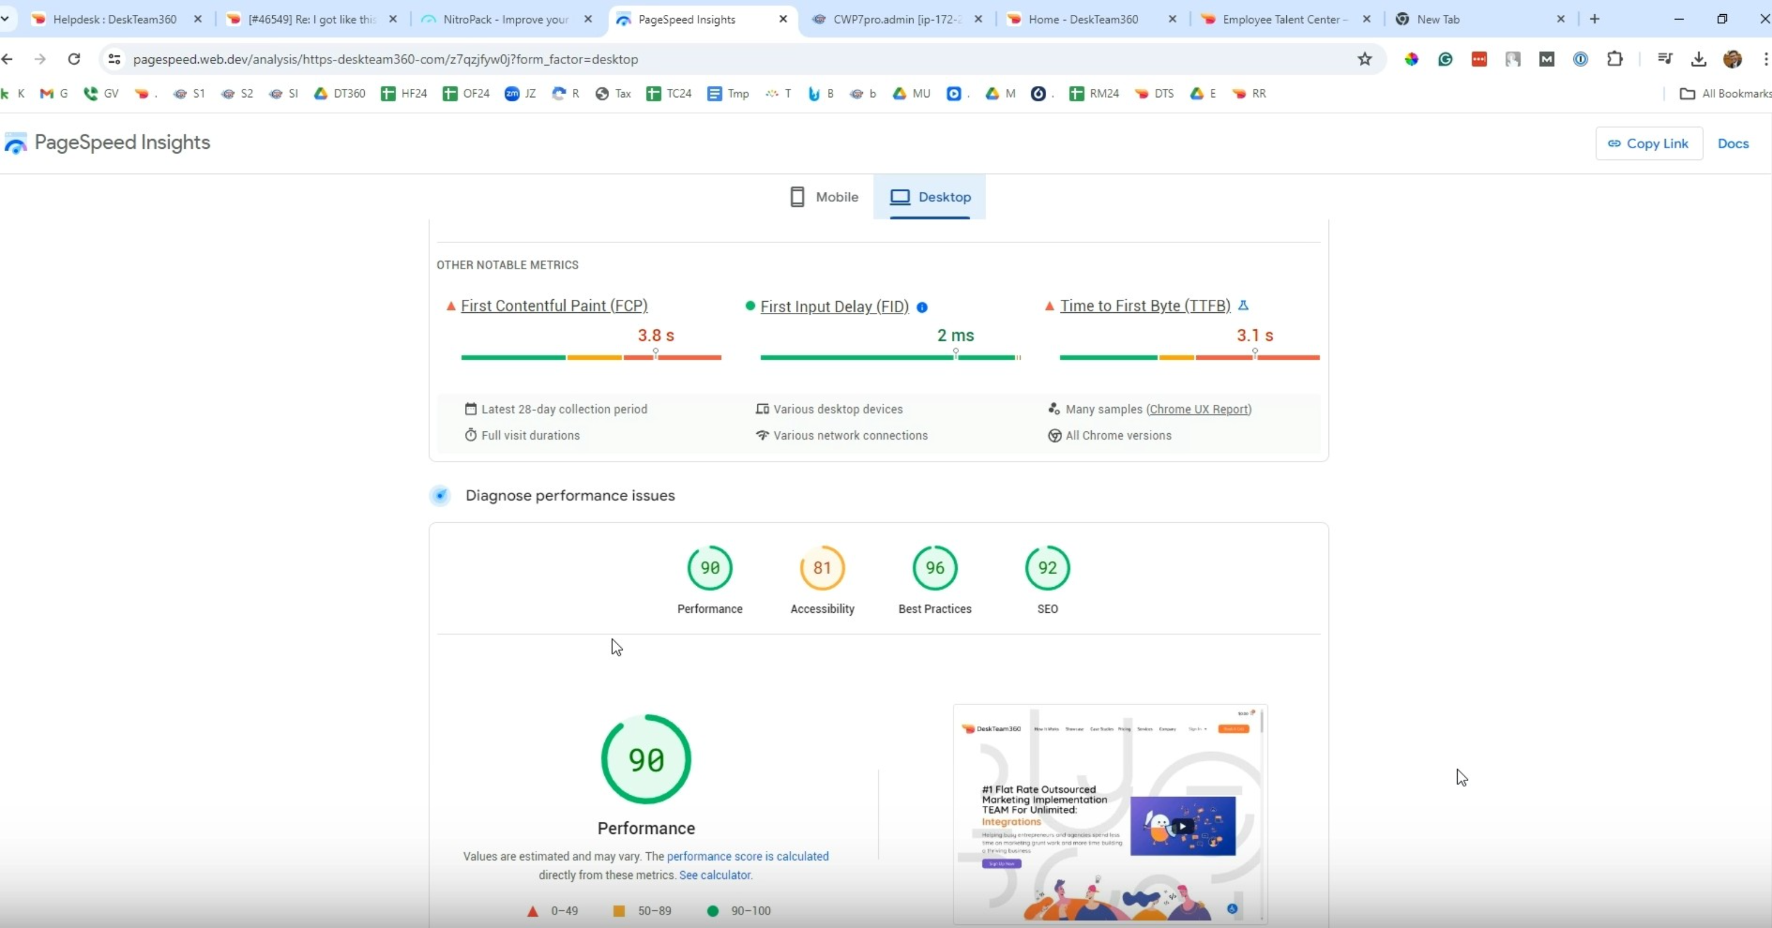Switch to the Mobile tab
Image resolution: width=1772 pixels, height=928 pixels.
824,197
